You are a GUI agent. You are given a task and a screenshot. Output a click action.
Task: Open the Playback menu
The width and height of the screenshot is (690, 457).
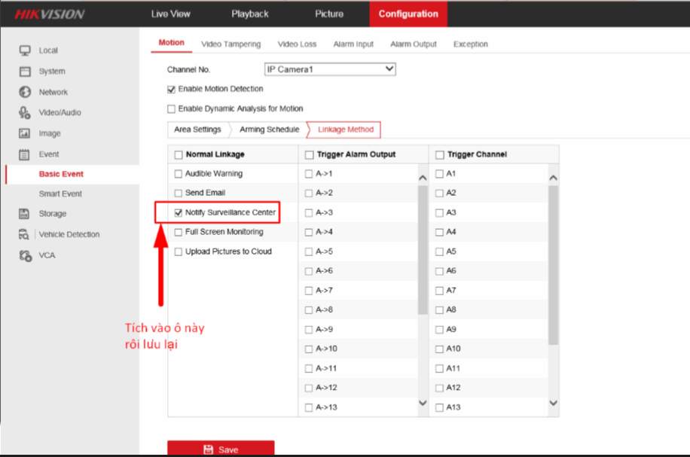click(249, 14)
